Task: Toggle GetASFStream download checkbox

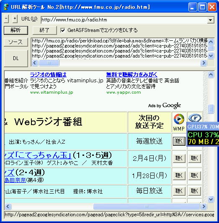Action: (63, 30)
